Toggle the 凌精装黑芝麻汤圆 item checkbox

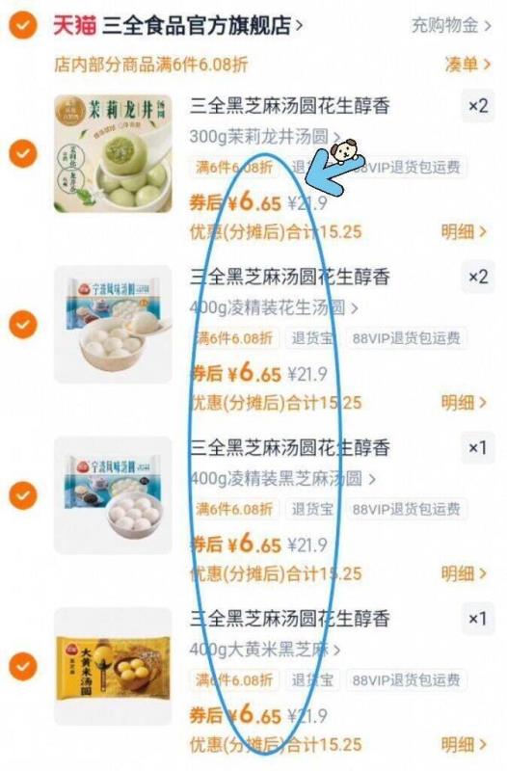23,495
